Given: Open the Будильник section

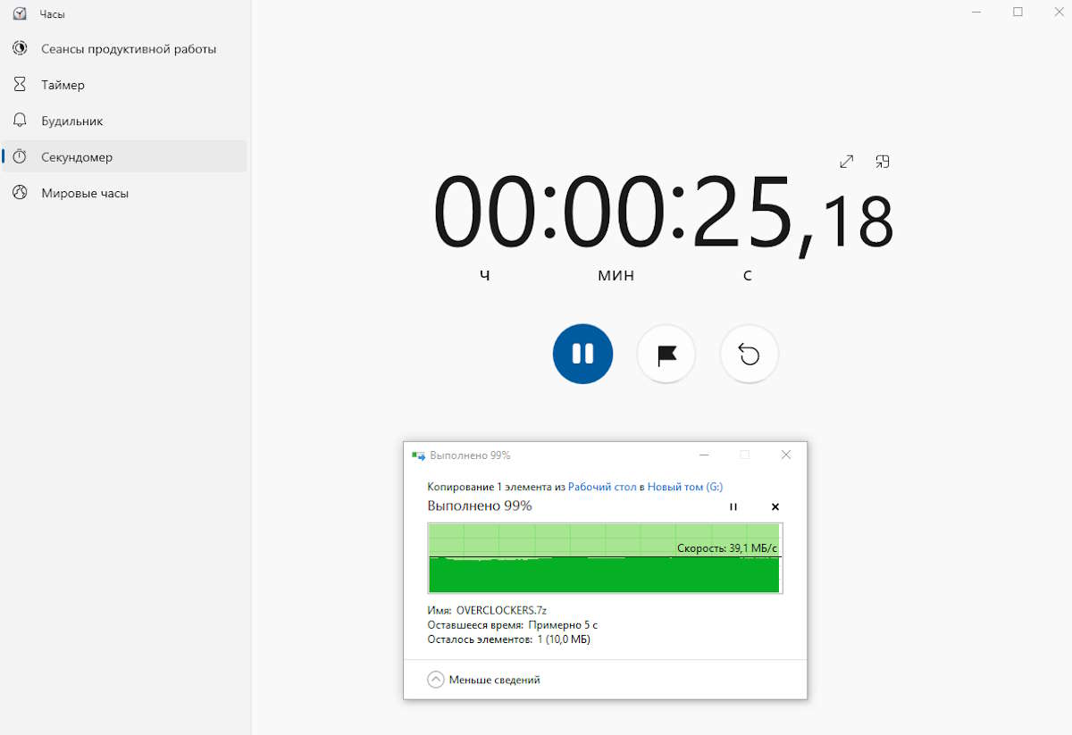Looking at the screenshot, I should click(123, 121).
